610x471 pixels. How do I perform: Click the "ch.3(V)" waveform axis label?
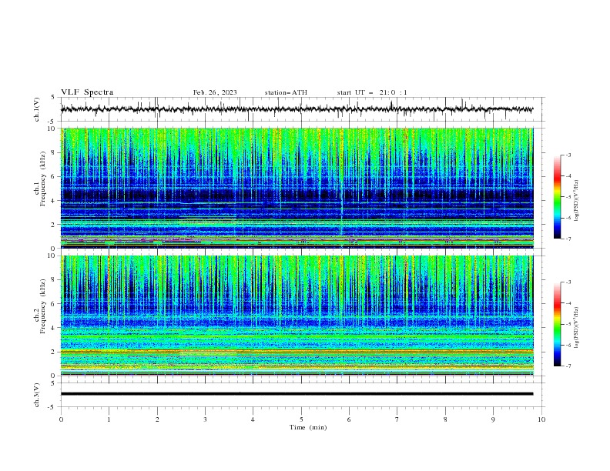(37, 395)
